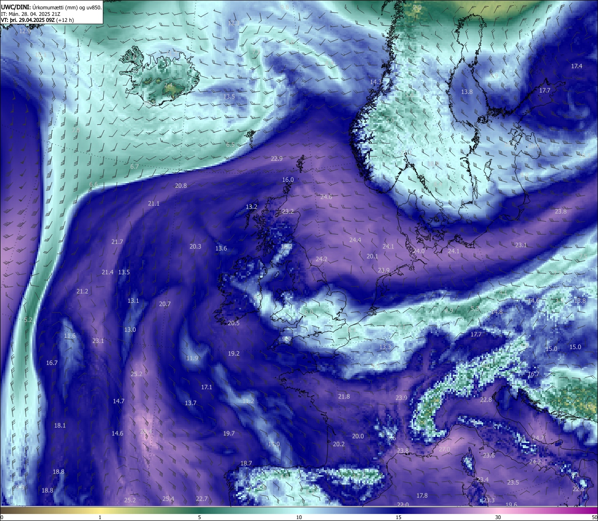Screen dimensions: 598x521
Task: Click the map value "27.0"
Action: tap(444, 450)
